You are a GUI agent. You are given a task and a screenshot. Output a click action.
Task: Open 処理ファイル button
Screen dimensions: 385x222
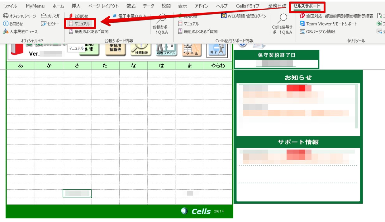[x=166, y=49]
